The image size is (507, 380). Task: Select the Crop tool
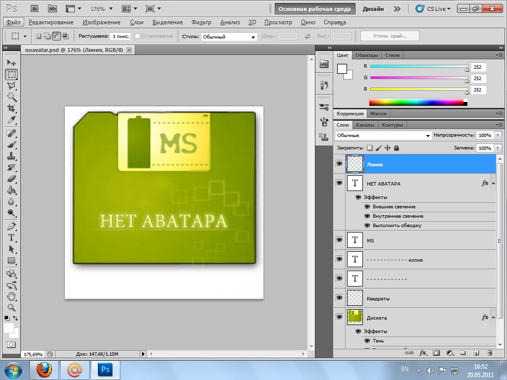pos(11,108)
